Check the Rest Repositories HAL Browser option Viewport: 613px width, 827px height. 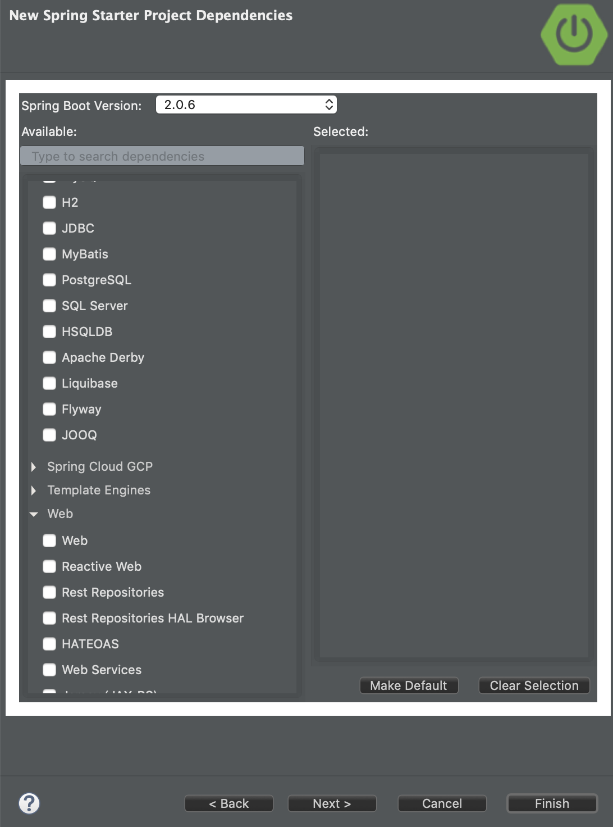coord(49,618)
